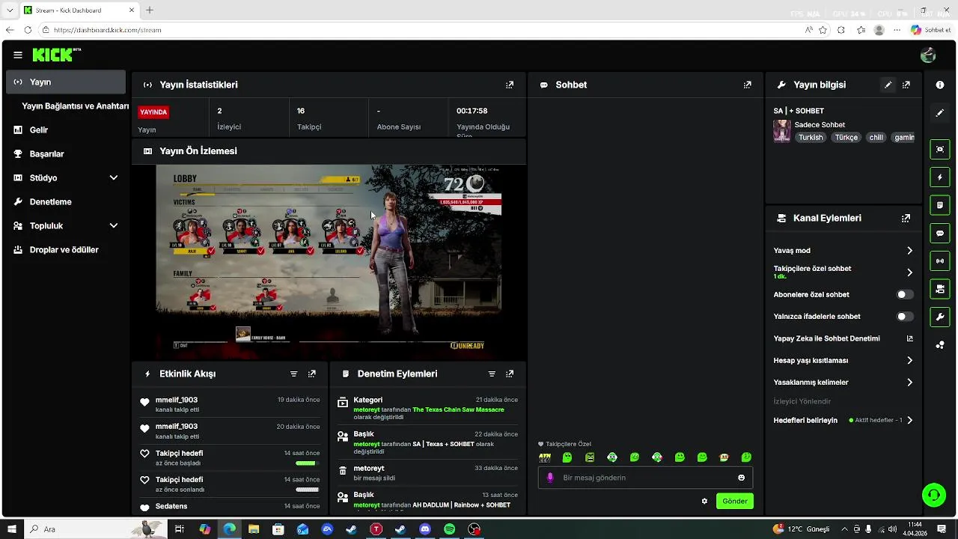The height and width of the screenshot is (539, 958).
Task: Toggle the chat widget bubble icon
Action: (940, 234)
